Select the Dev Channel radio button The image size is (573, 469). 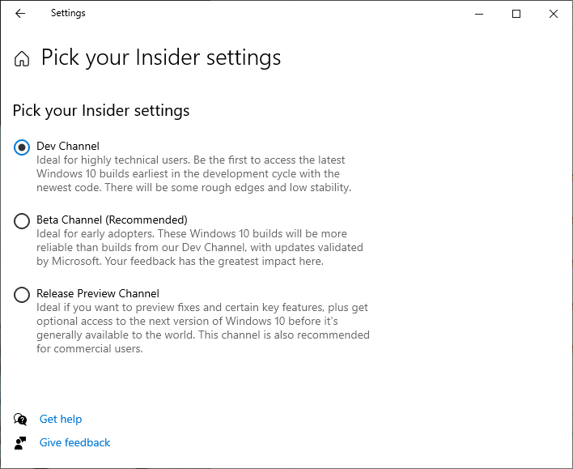click(22, 147)
